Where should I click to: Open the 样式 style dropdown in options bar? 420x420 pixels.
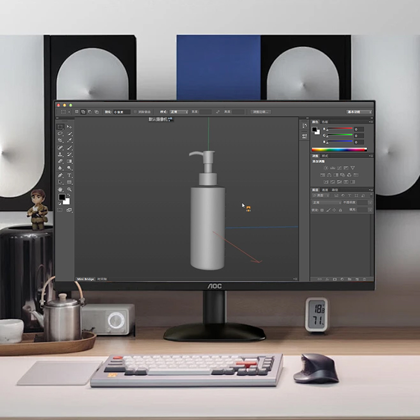(x=179, y=112)
